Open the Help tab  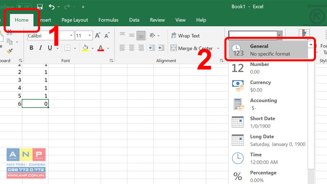pyautogui.click(x=201, y=20)
